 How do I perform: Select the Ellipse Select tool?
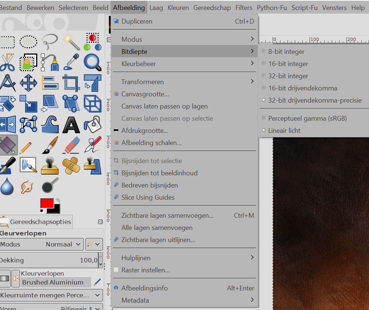pyautogui.click(x=28, y=42)
